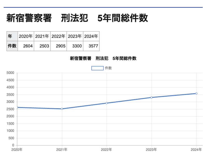Click the 件数 legend text label

tap(108, 68)
